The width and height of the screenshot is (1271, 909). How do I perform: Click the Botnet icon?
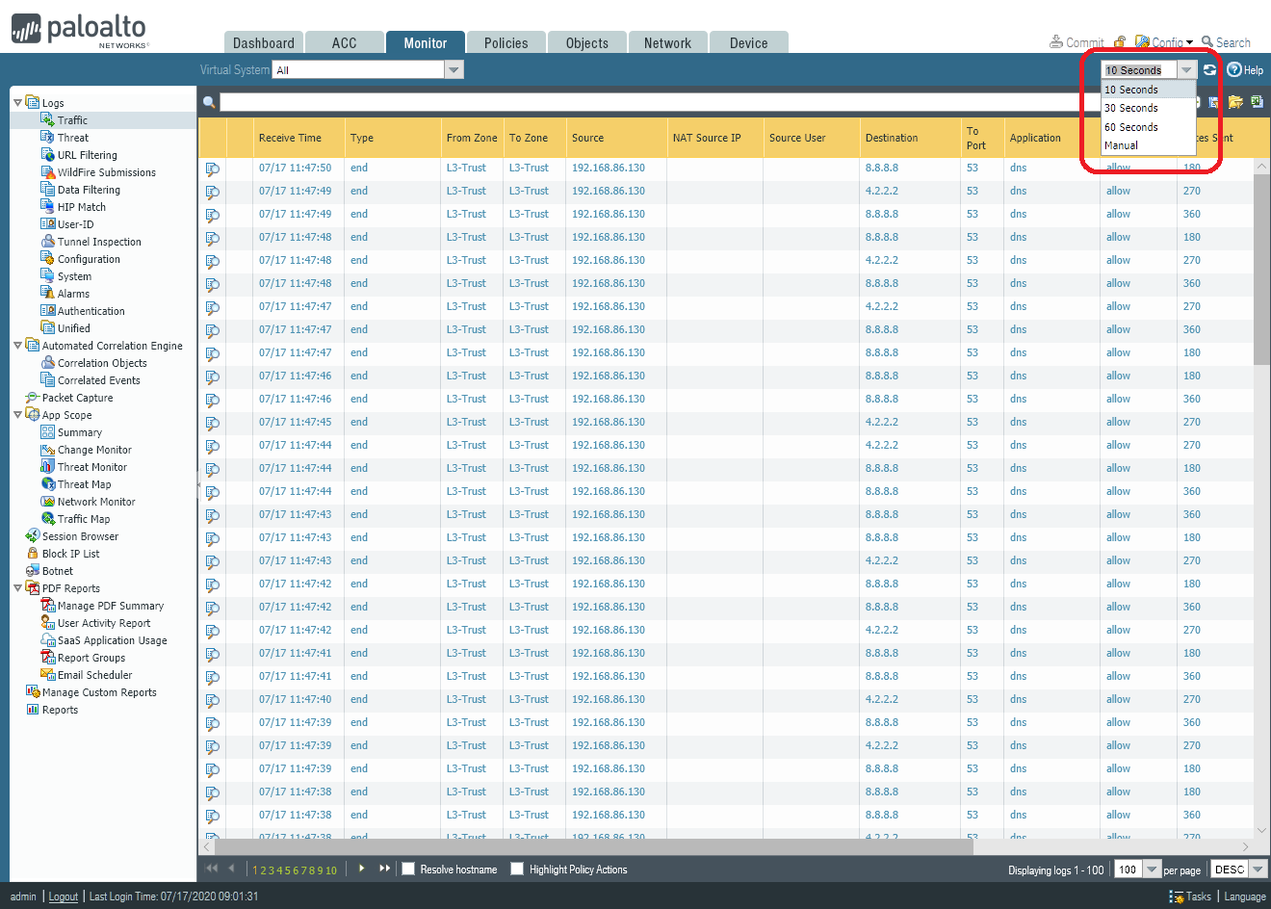[x=32, y=571]
